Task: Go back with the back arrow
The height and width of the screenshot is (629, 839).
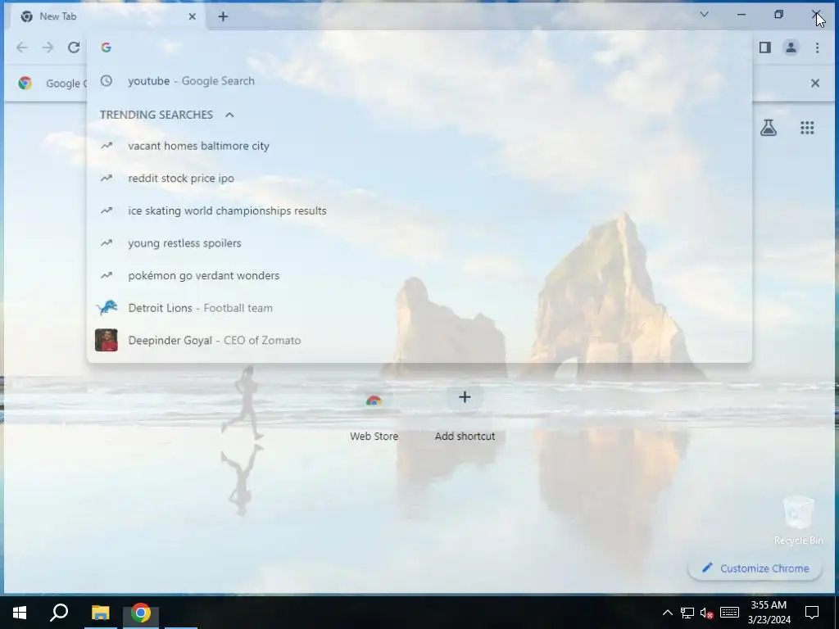Action: (22, 48)
